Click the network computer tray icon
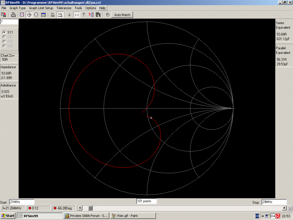This screenshot has width=293, height=220. point(268,216)
